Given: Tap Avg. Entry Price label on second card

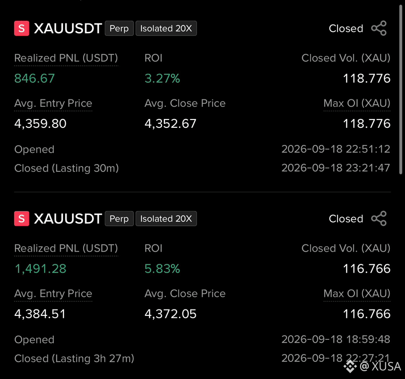Looking at the screenshot, I should click(x=53, y=294).
